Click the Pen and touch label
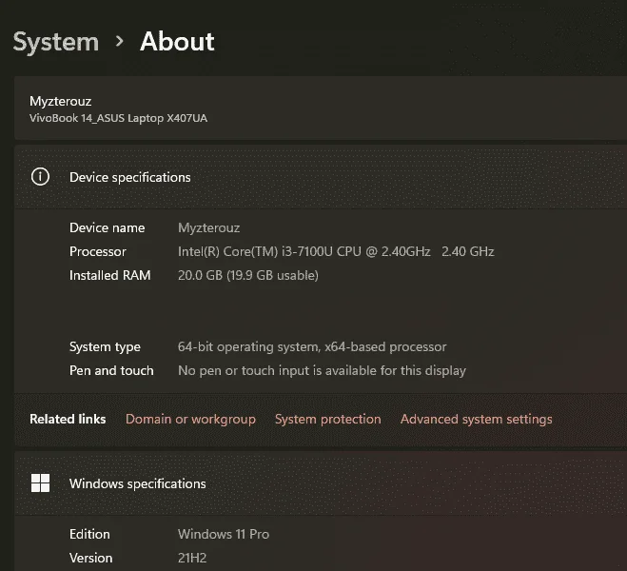Viewport: 627px width, 571px height. point(111,370)
